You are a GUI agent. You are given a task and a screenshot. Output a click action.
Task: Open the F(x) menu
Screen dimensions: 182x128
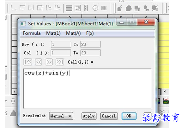90,33
